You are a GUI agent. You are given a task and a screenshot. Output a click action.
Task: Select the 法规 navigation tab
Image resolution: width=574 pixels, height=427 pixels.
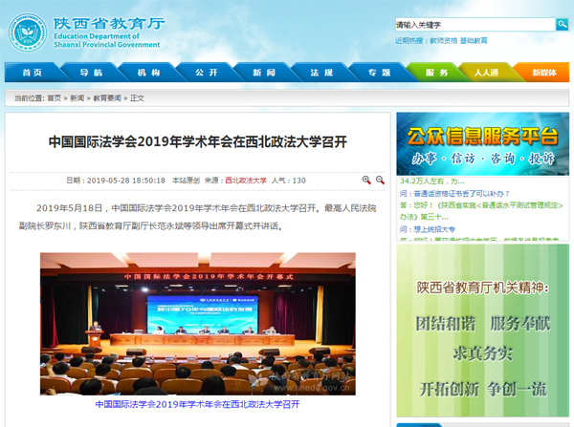click(320, 73)
